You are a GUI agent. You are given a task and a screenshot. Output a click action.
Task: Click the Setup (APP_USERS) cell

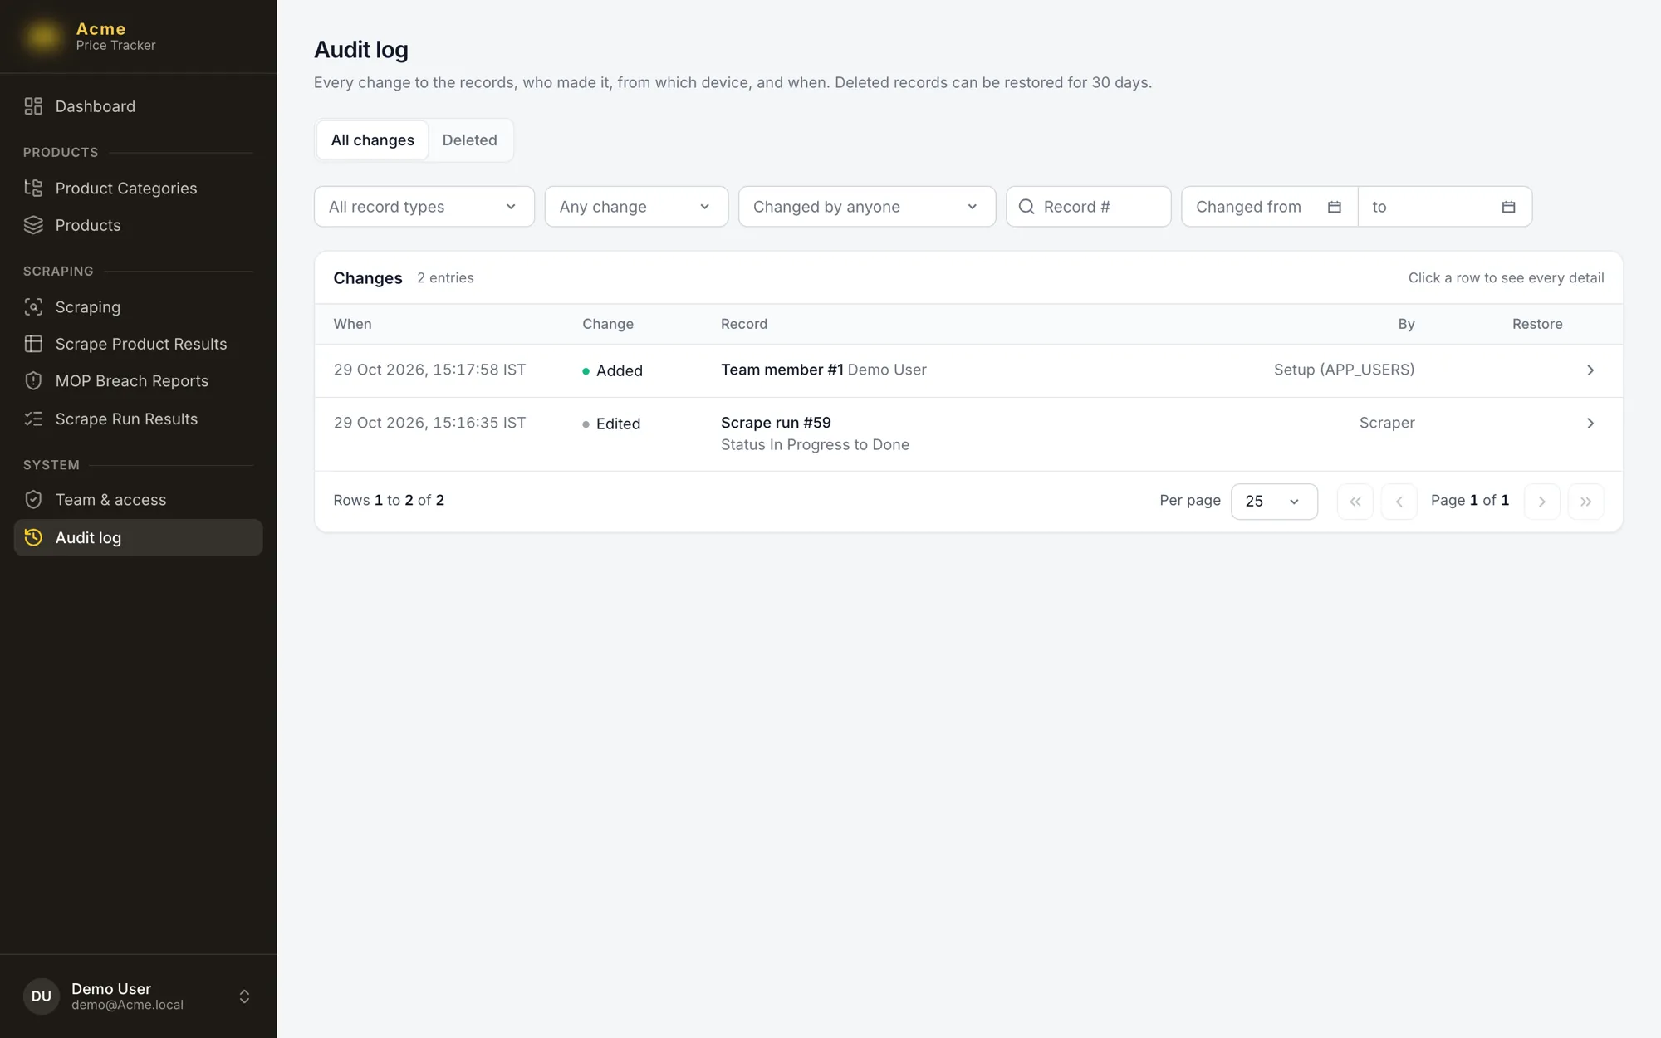1344,370
